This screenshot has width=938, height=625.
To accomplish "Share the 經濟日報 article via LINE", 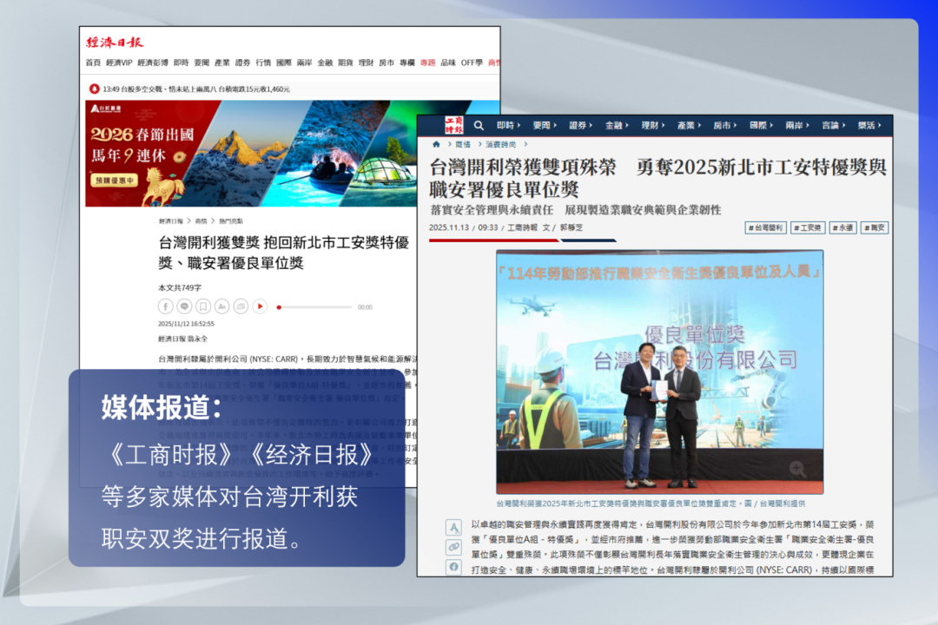I will click(184, 306).
